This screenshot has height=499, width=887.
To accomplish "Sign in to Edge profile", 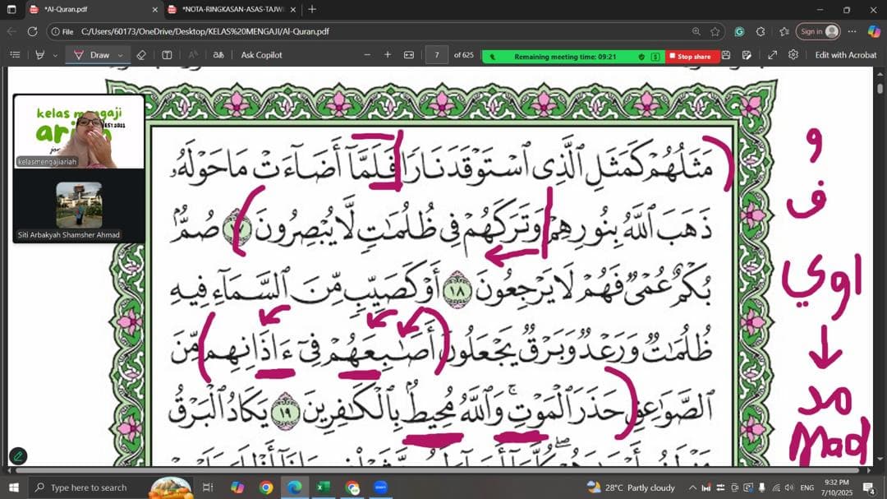I will pos(818,32).
